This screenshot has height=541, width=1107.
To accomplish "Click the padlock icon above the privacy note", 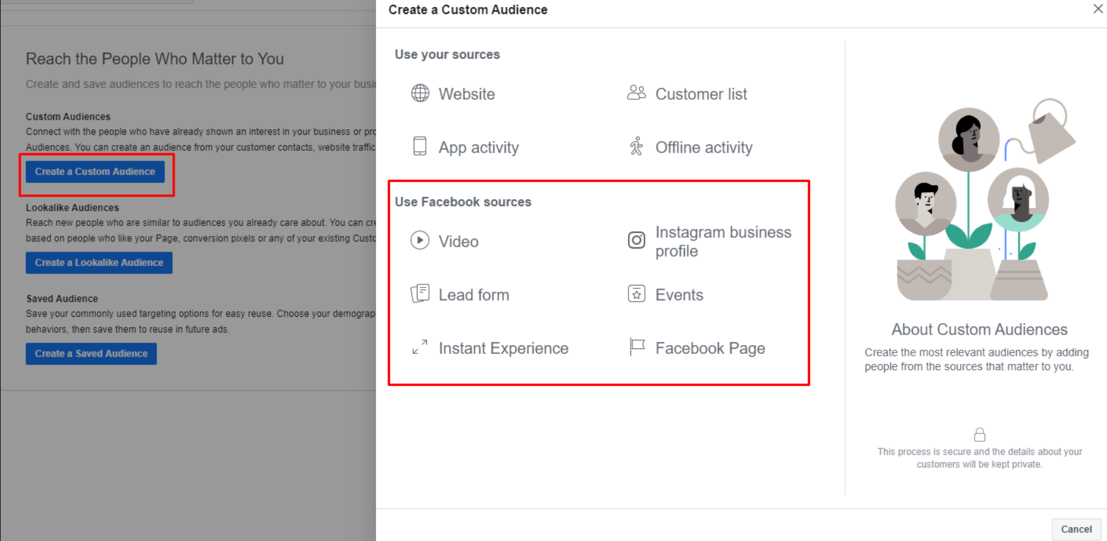I will click(x=980, y=434).
